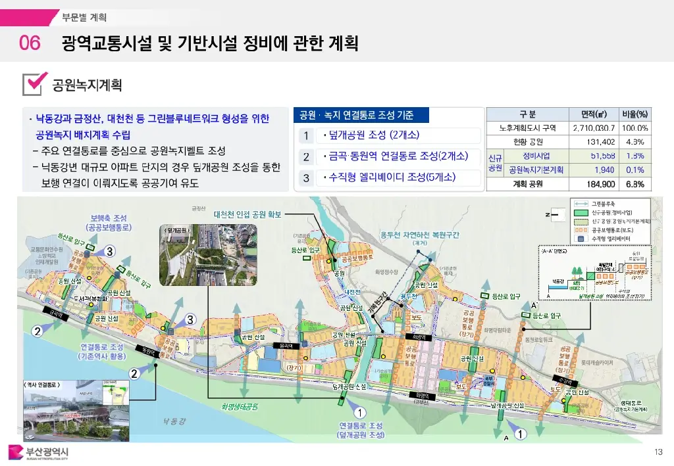Click the Busan Metropolitan City logo
Screen dimensions: 674x466
38,453
